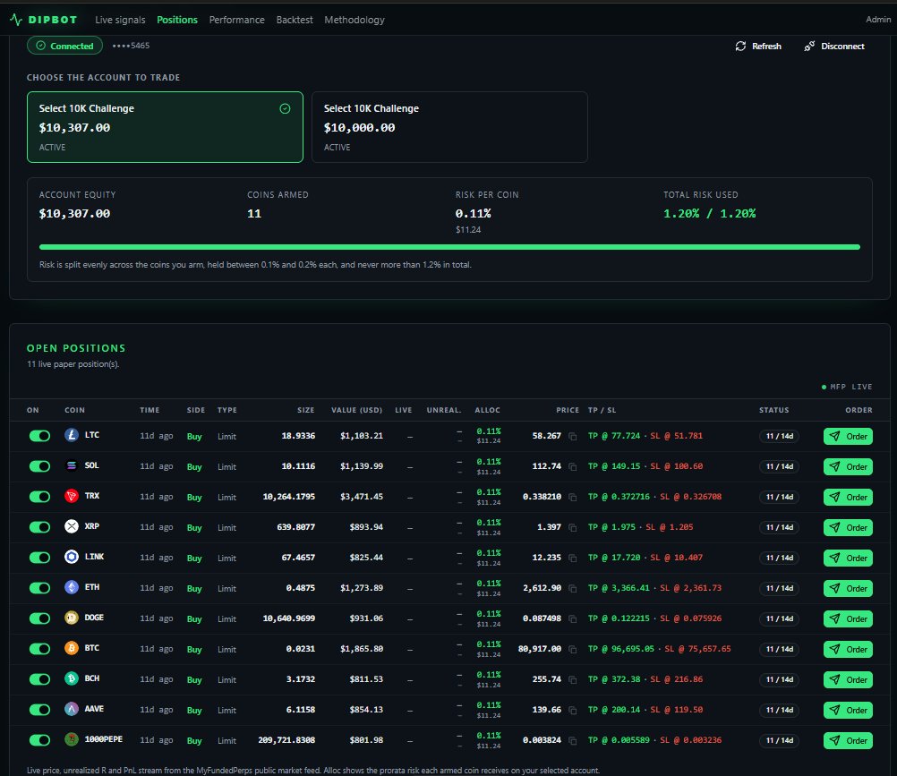Copy the SOL price 112.74
Viewport: 897px width, 776px height.
click(x=573, y=466)
